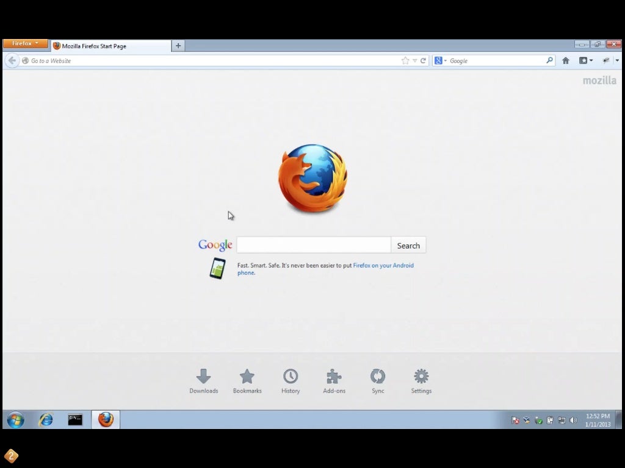Open Bookmarks from the start page
This screenshot has width=625, height=468.
(247, 381)
